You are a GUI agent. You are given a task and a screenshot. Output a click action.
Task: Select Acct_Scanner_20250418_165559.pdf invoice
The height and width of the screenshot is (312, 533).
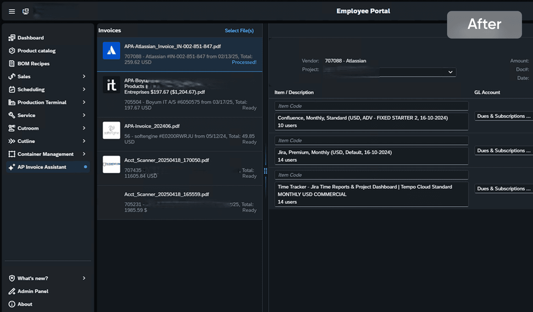tap(180, 203)
